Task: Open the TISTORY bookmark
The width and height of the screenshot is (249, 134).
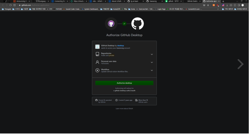Action: (58, 9)
